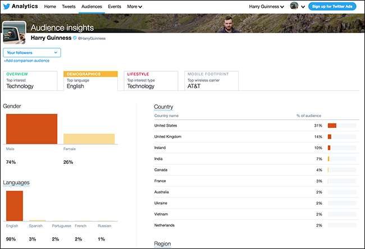Click the Analytics title text
This screenshot has height=249, width=365.
pyautogui.click(x=25, y=6)
